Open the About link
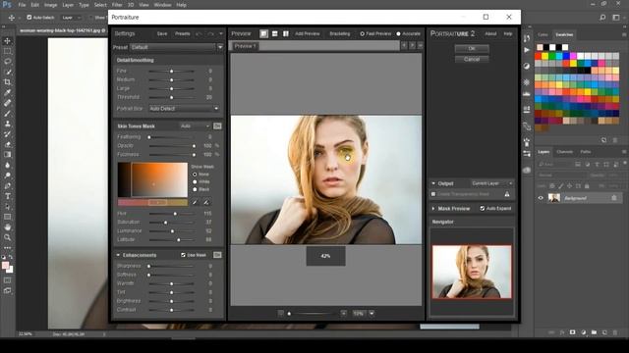This screenshot has width=629, height=353. [x=490, y=34]
